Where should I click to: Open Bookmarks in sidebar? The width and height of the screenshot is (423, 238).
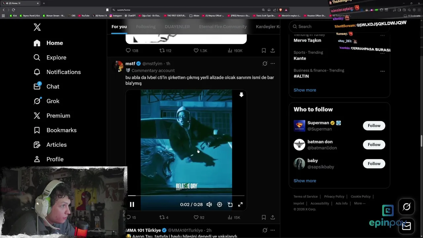[x=55, y=130]
